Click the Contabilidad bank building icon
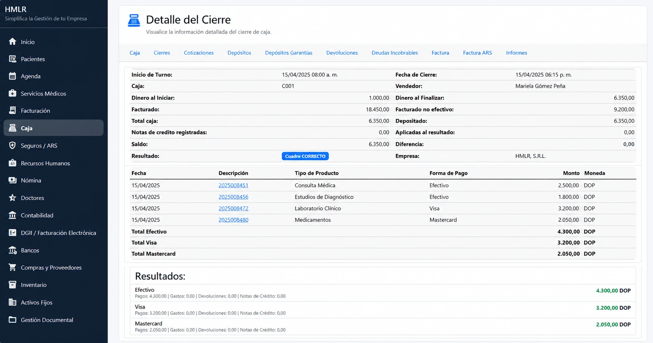Viewport: 653px width, 343px height. click(12, 215)
